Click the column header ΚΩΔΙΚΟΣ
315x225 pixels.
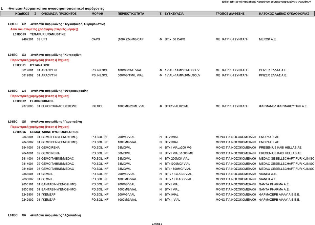click(22, 14)
